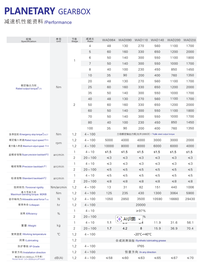Click the IP65 protection grade value
This screenshot has height=268, width=202.
[x=141, y=246]
